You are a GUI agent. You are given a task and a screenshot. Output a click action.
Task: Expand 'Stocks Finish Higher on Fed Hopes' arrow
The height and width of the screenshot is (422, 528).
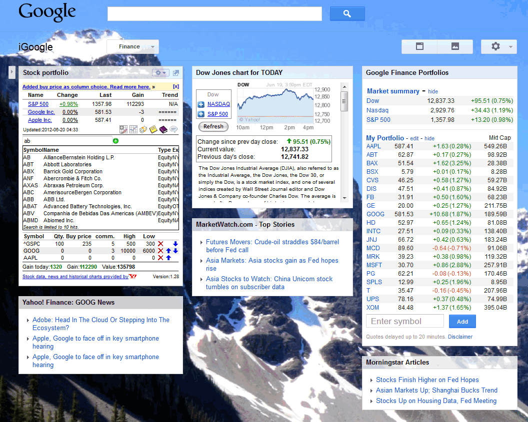(371, 380)
